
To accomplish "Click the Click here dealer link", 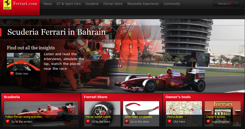I will tap(179, 122).
